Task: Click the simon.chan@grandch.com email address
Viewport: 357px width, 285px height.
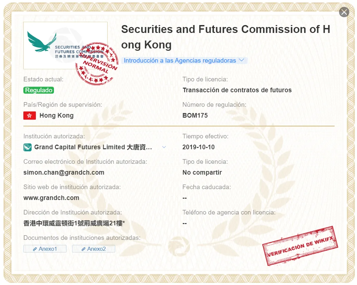Action: (x=64, y=172)
